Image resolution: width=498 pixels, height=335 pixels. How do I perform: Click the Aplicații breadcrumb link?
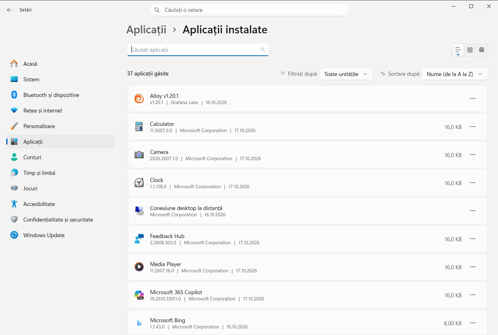(146, 30)
